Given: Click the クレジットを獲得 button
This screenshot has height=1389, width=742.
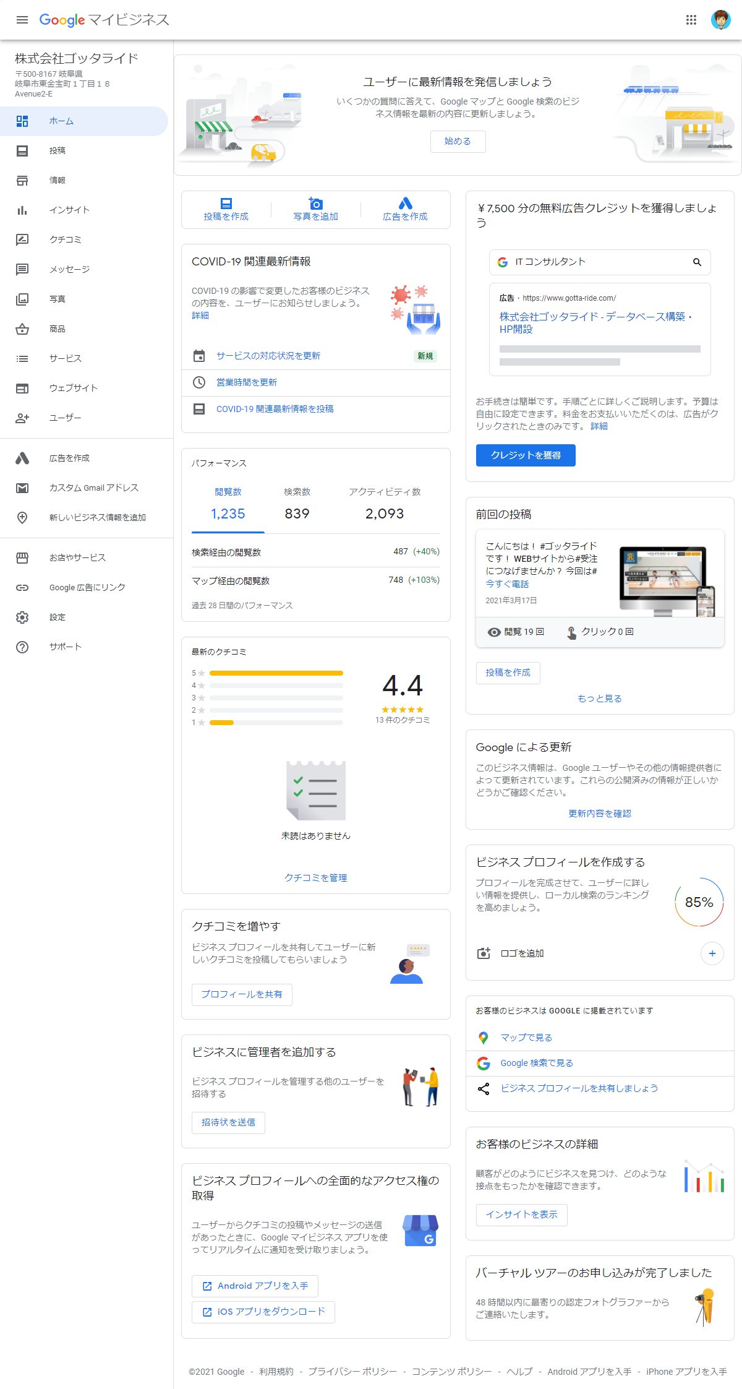Looking at the screenshot, I should coord(526,455).
